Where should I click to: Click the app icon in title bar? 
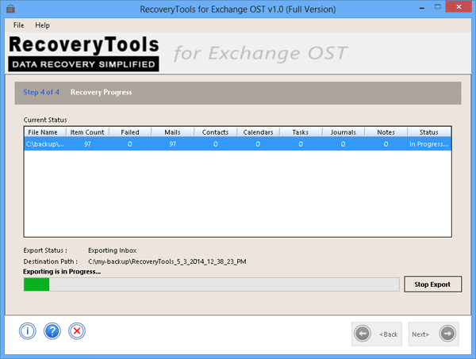(x=10, y=9)
